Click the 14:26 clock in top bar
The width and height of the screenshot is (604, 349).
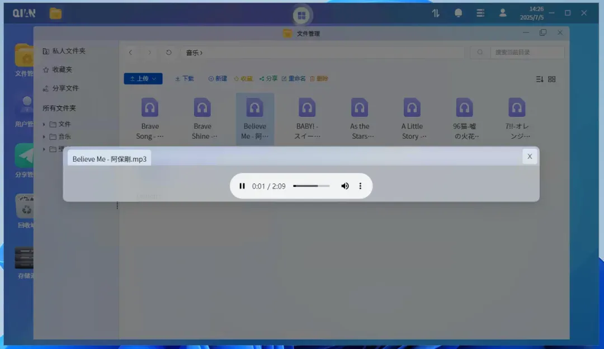point(536,9)
